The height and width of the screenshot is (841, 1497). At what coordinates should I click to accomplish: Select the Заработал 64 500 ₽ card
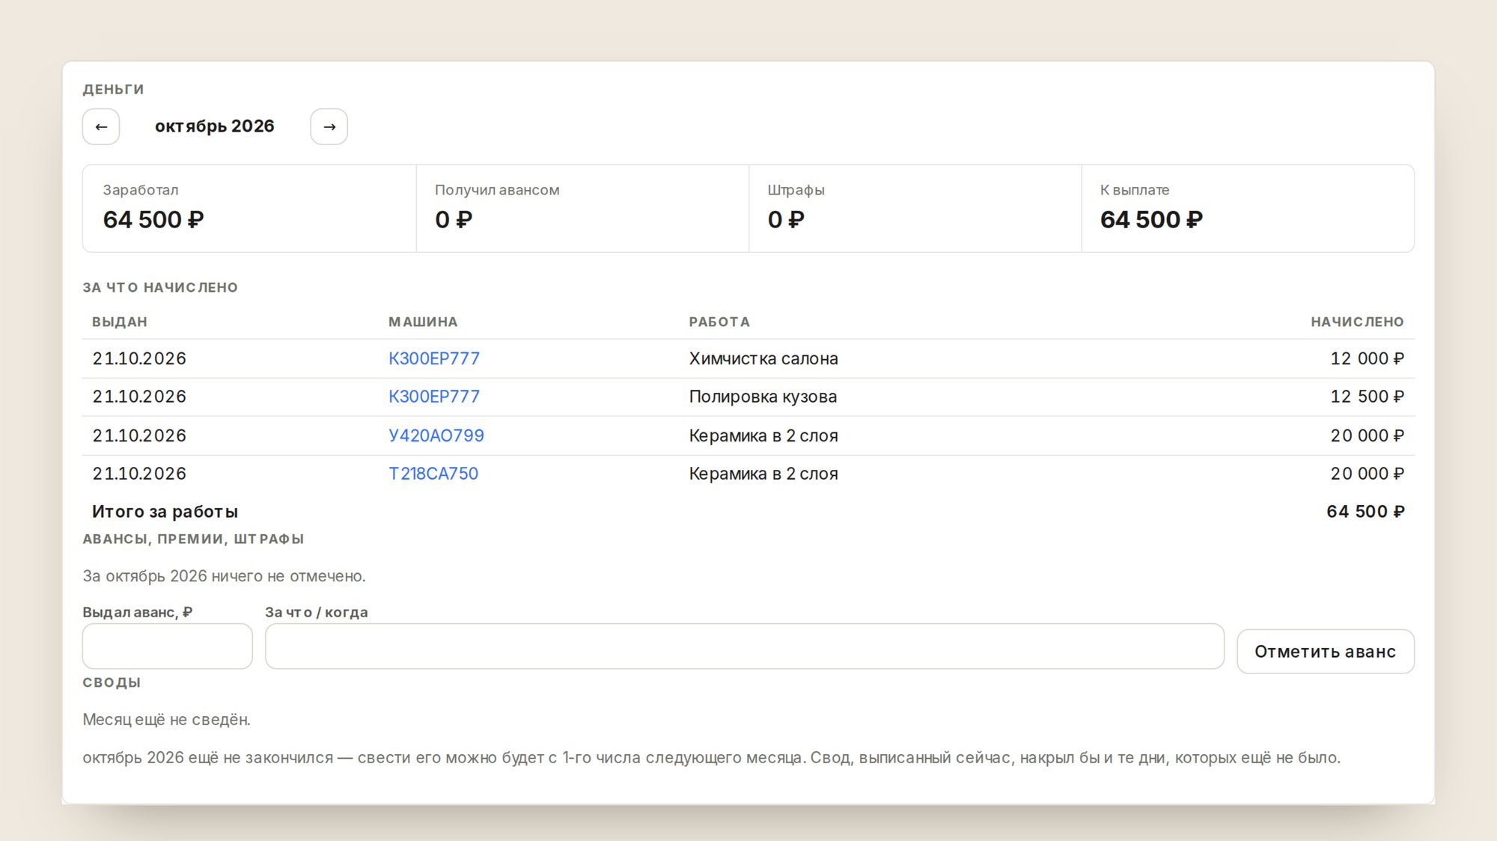(249, 209)
